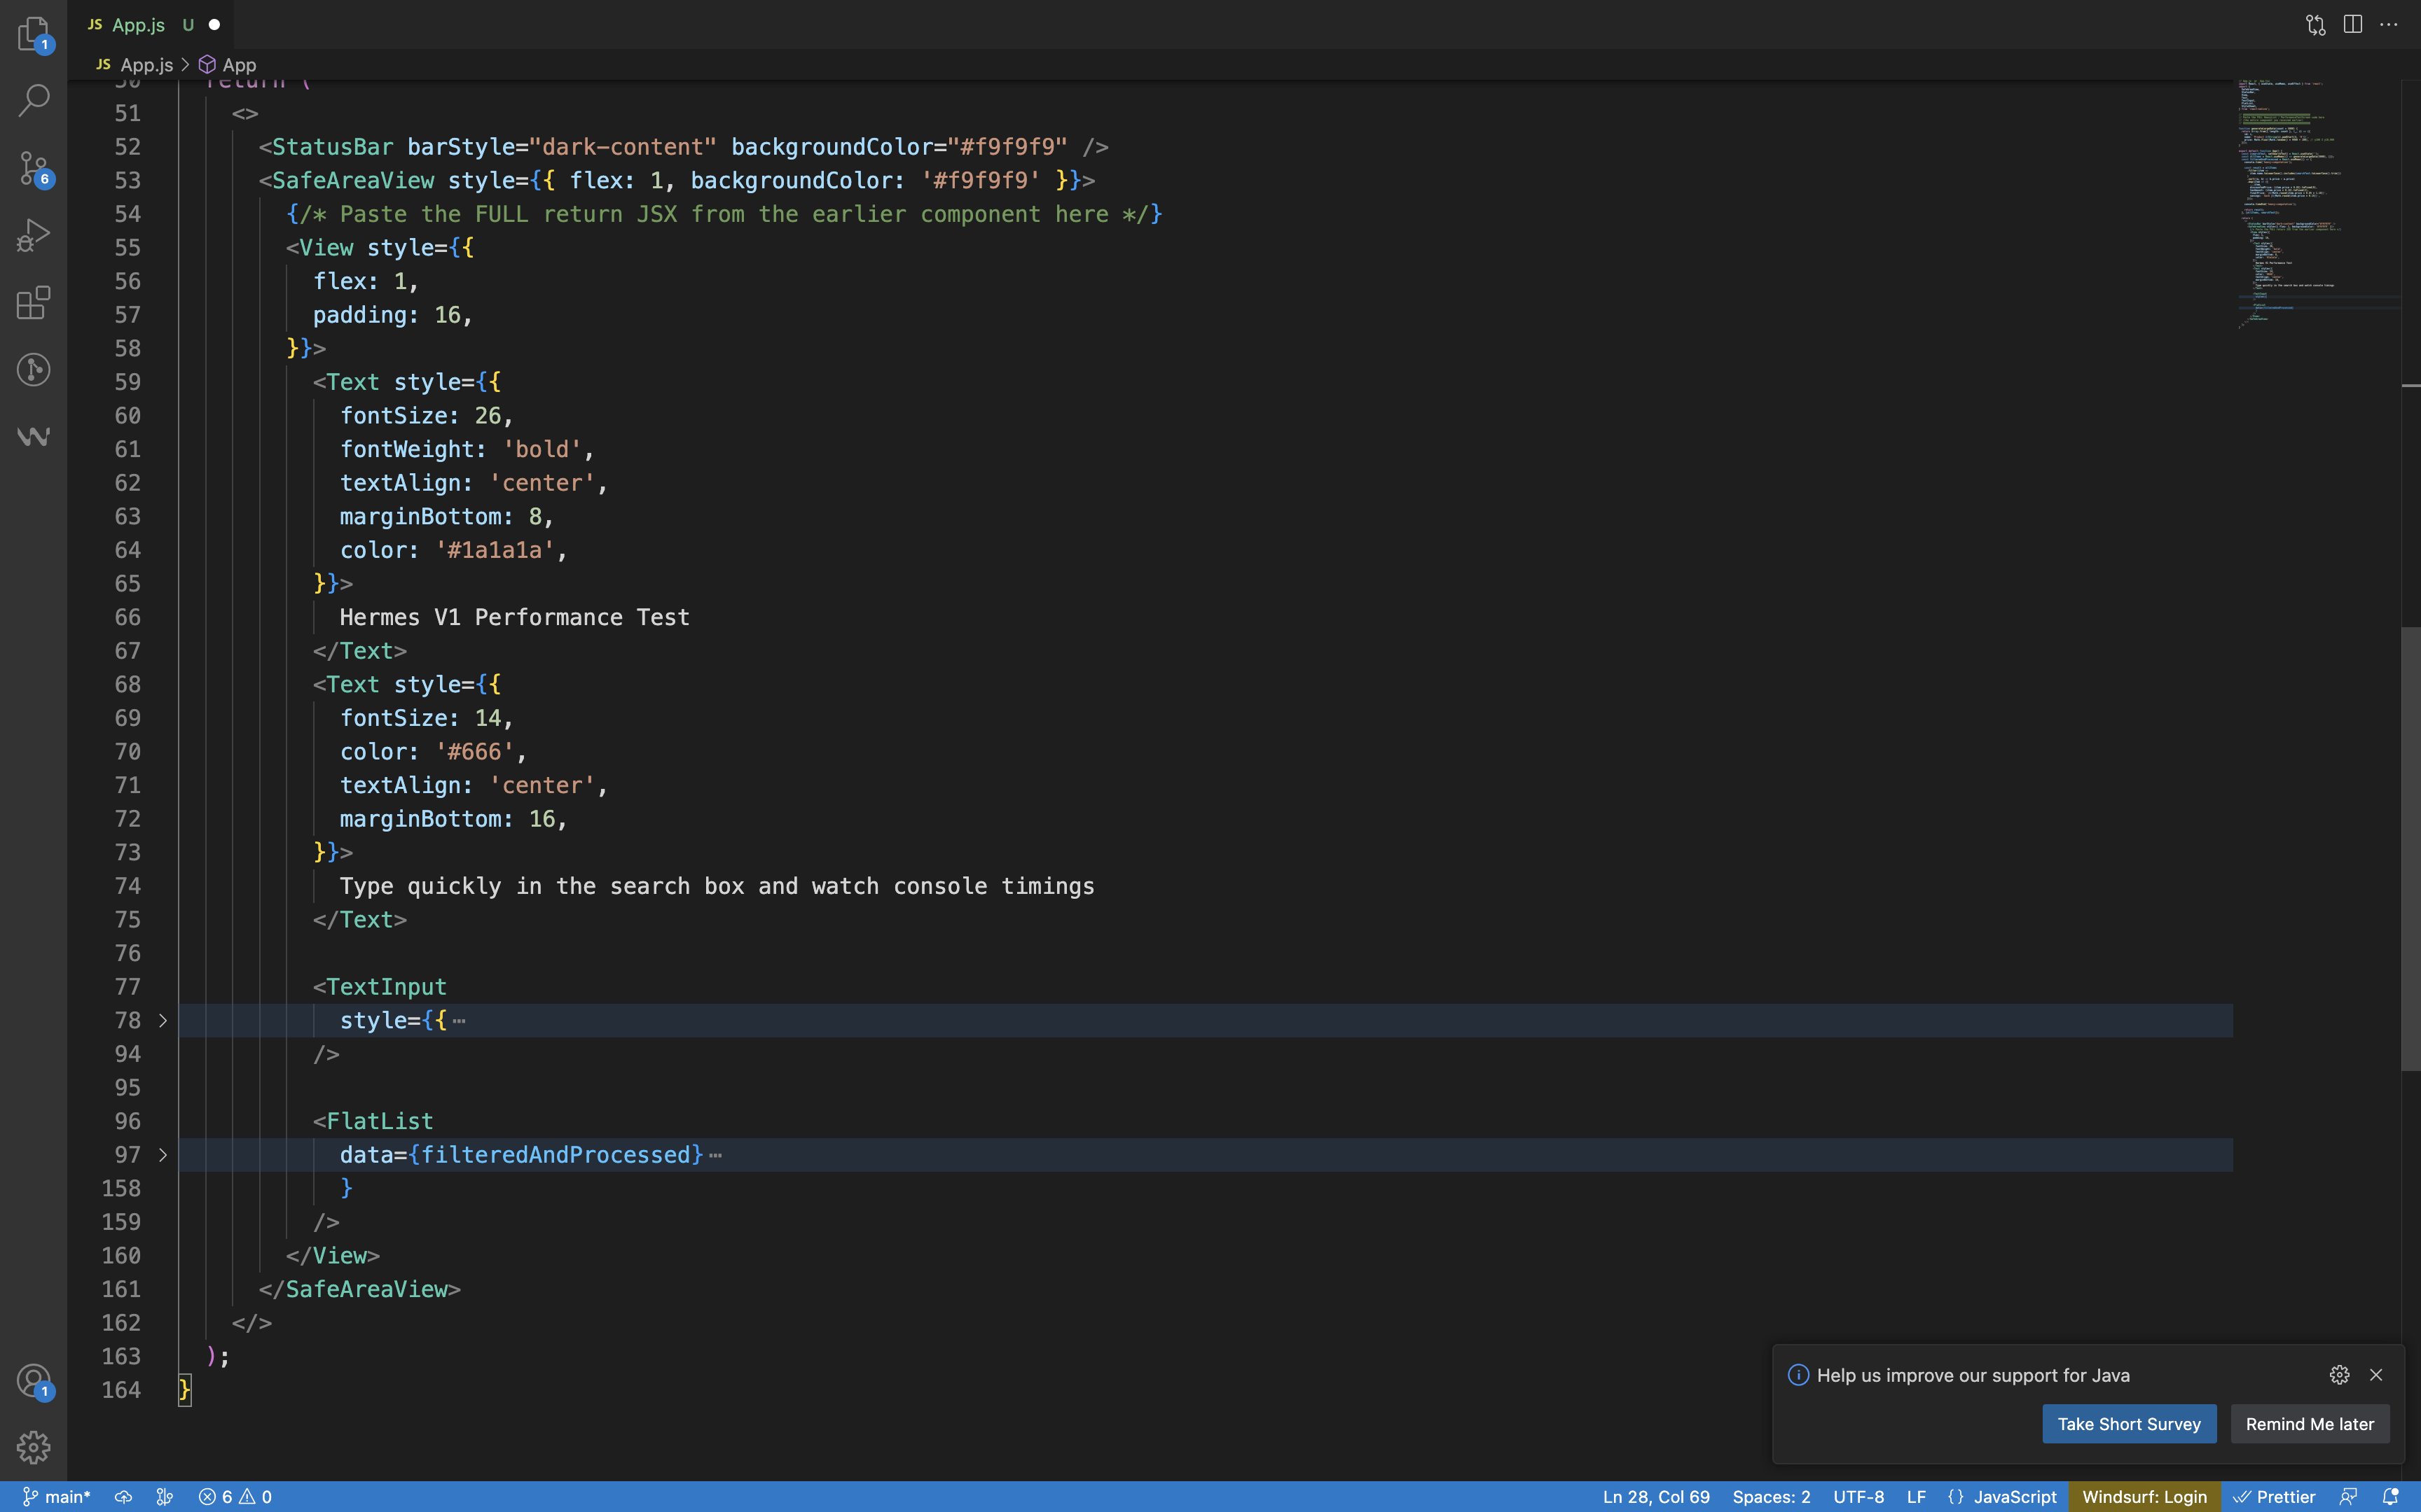Open the Source Control view
This screenshot has height=1512, width=2421.
[x=33, y=168]
